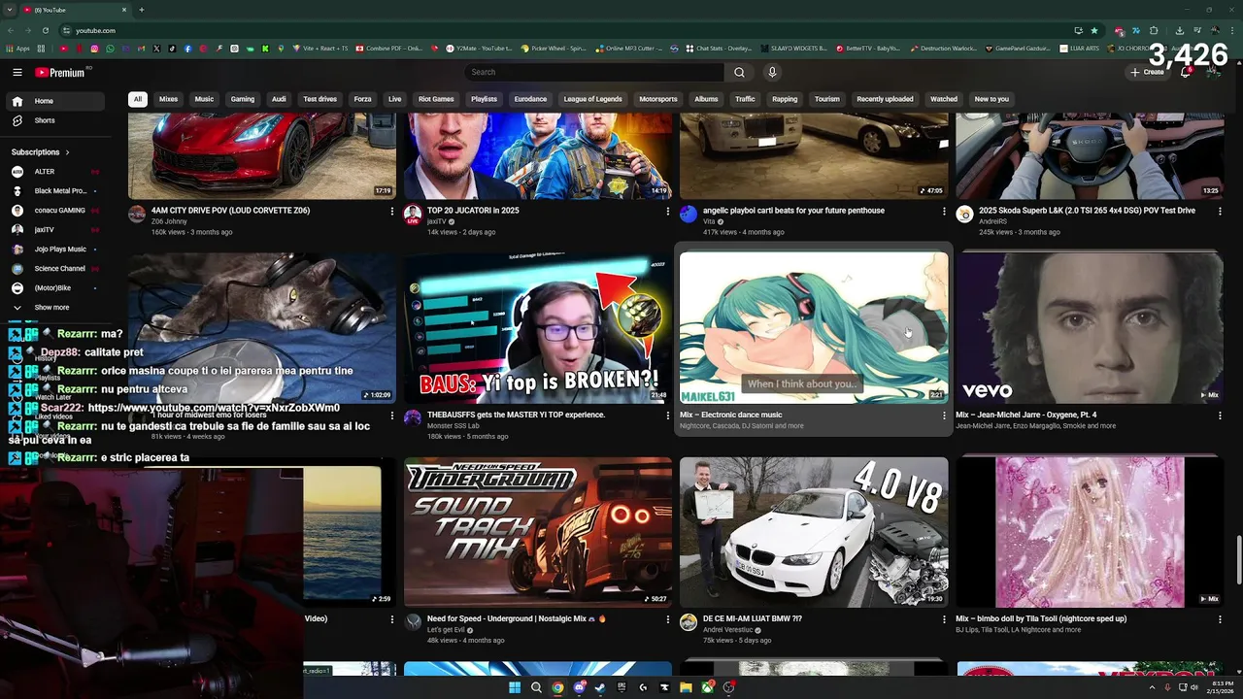1243x699 pixels.
Task: Select the Riot Games chip
Action: point(436,99)
